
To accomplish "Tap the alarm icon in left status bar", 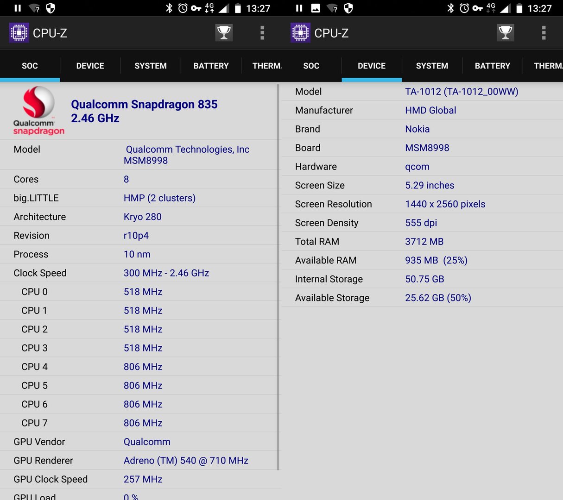I will click(183, 8).
